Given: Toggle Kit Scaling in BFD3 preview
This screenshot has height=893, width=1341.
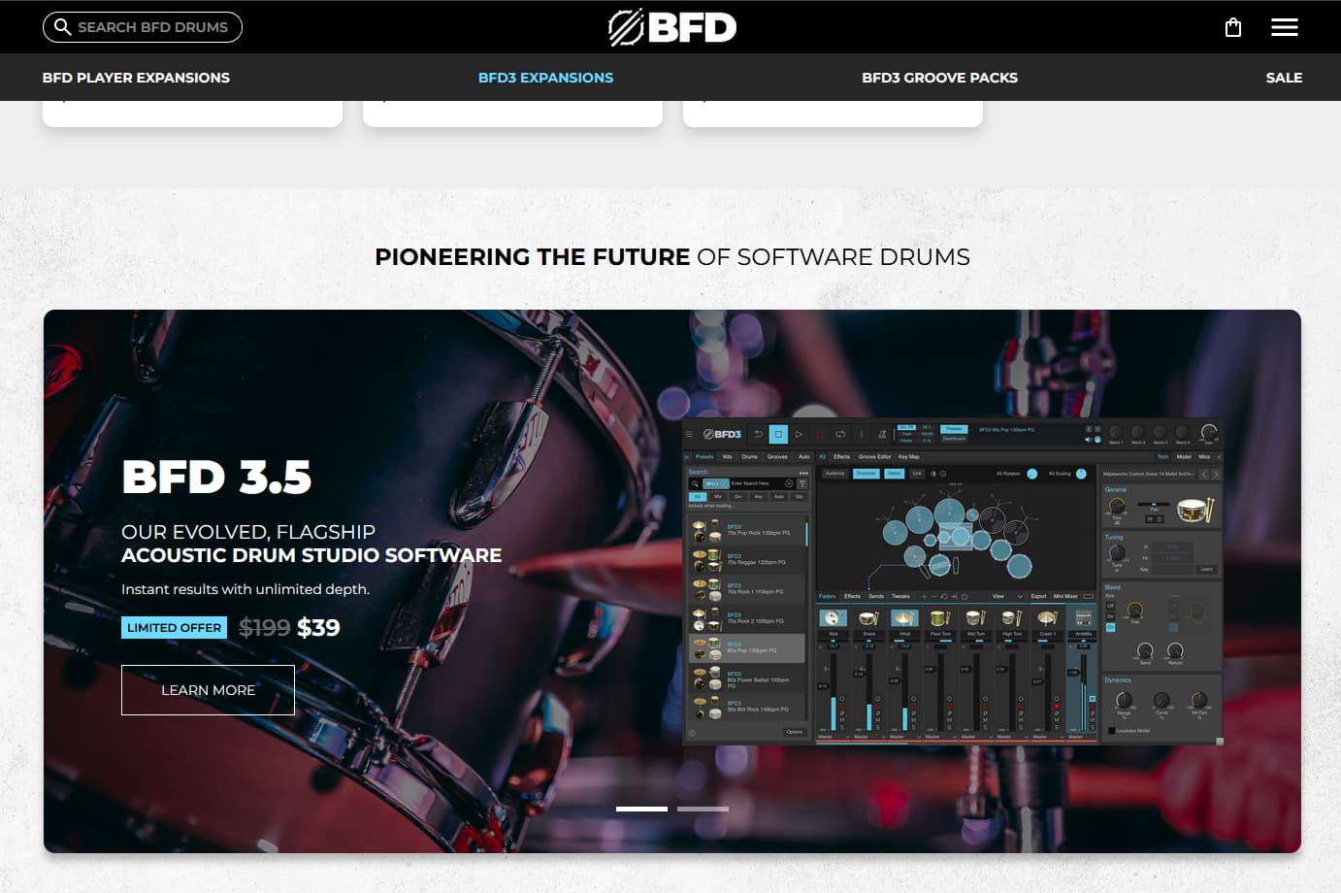Looking at the screenshot, I should click(x=1081, y=474).
